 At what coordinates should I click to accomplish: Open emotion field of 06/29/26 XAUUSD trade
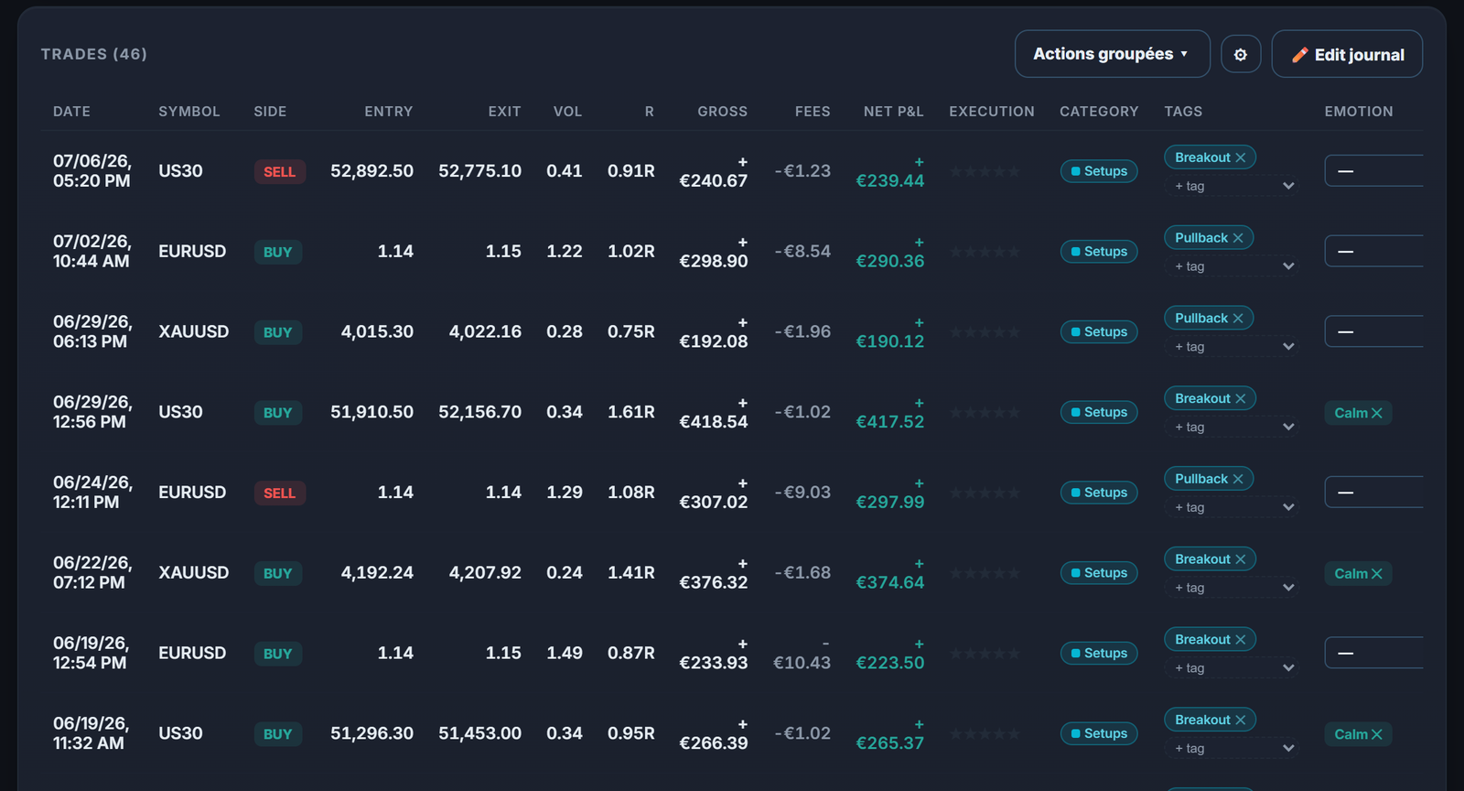pyautogui.click(x=1373, y=332)
